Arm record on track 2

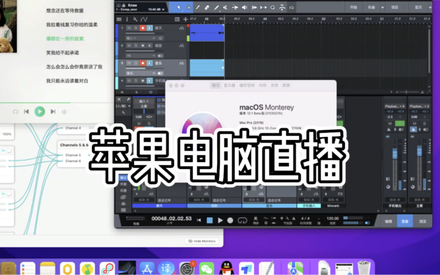pos(143,45)
